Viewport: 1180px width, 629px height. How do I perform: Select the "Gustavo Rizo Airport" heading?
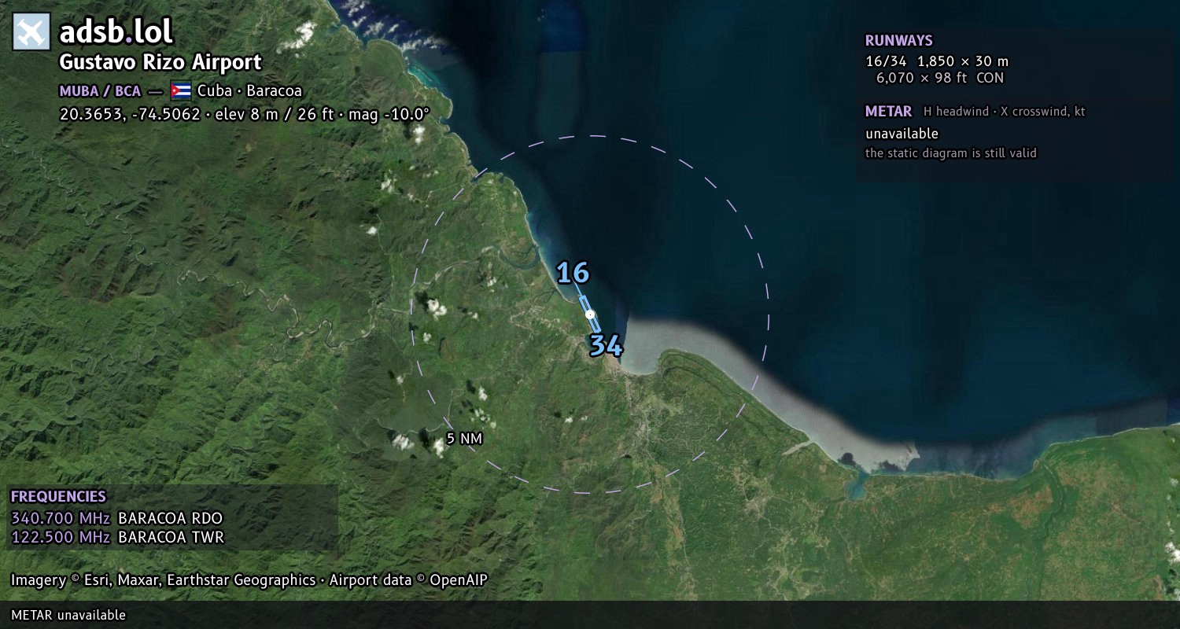coord(160,63)
